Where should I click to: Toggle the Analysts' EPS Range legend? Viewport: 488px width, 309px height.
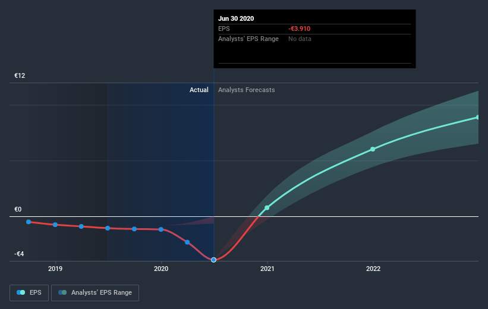coord(95,293)
